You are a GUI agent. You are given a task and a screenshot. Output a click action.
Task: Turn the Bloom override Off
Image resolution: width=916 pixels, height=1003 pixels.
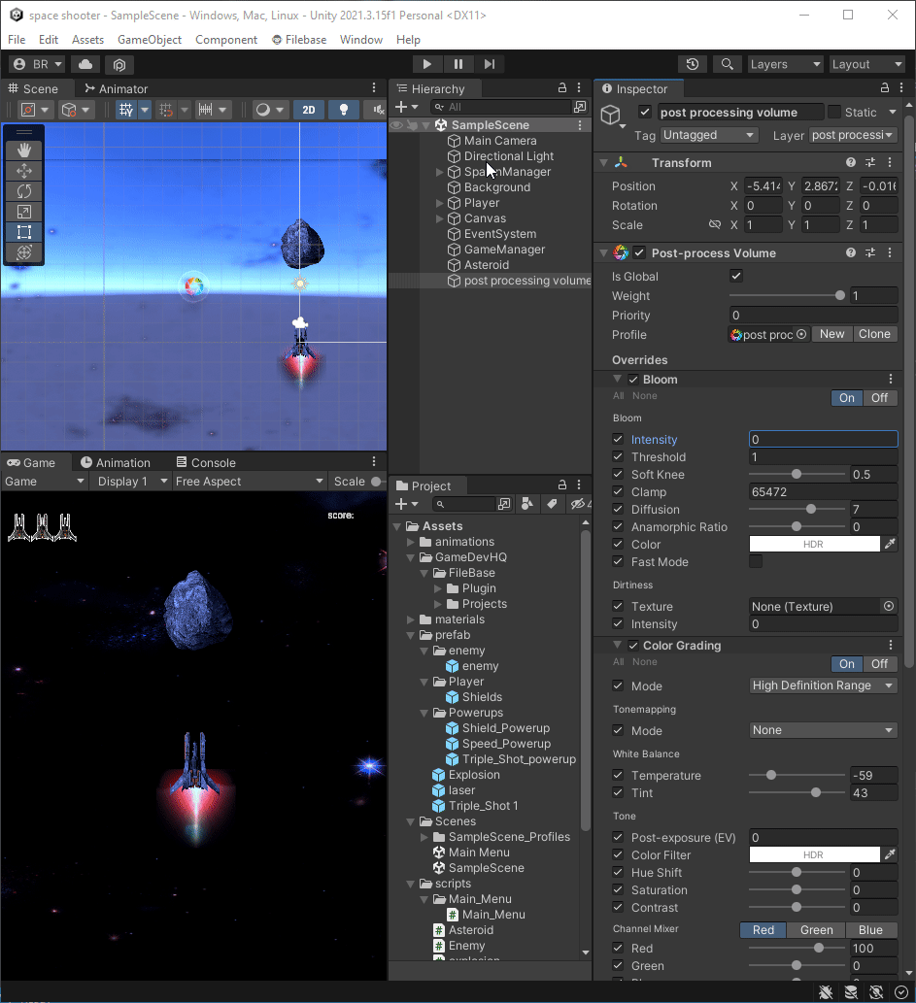[879, 398]
